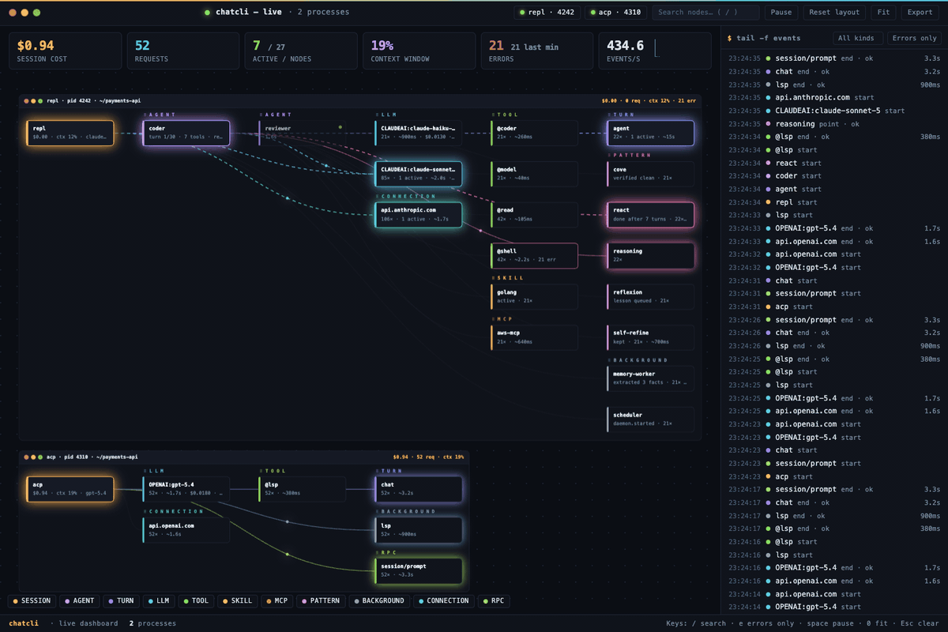Viewport: 948px width, 632px height.
Task: Click the EVENTS/S stat card
Action: (x=655, y=51)
